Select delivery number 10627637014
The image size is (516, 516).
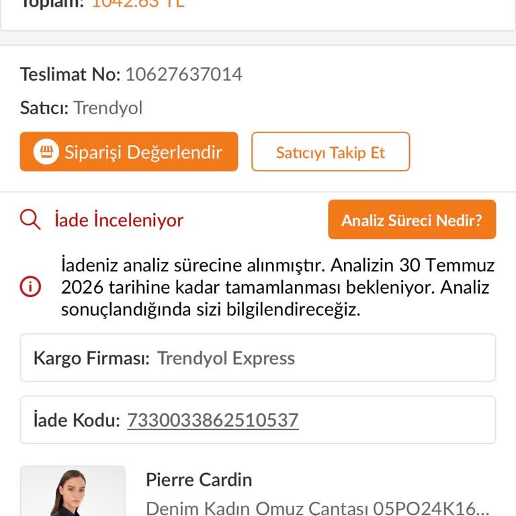183,74
